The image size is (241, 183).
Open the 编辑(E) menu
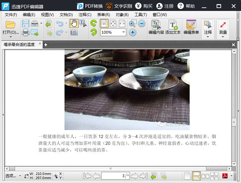point(29,15)
